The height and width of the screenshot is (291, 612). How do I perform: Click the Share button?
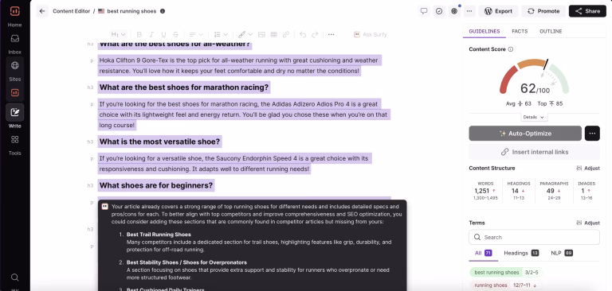[587, 11]
